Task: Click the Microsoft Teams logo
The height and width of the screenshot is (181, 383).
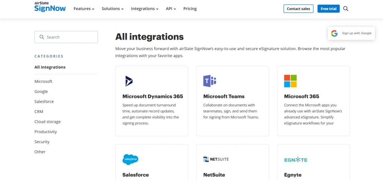Action: pos(210,81)
